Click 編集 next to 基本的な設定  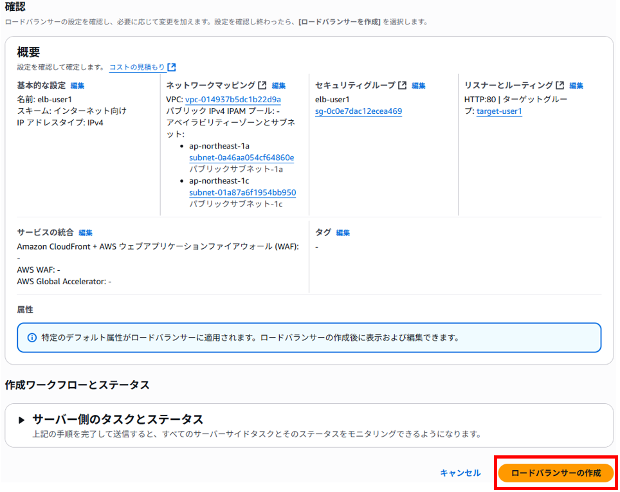77,86
